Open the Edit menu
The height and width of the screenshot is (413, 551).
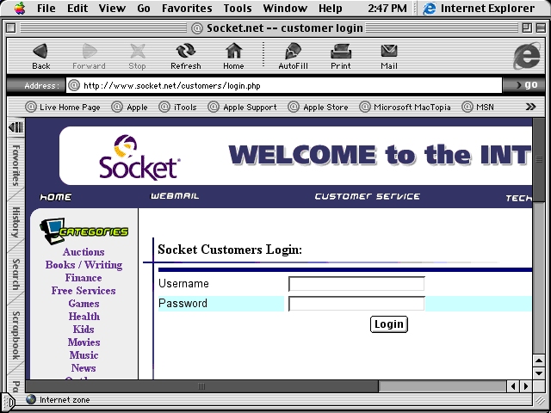pyautogui.click(x=77, y=8)
